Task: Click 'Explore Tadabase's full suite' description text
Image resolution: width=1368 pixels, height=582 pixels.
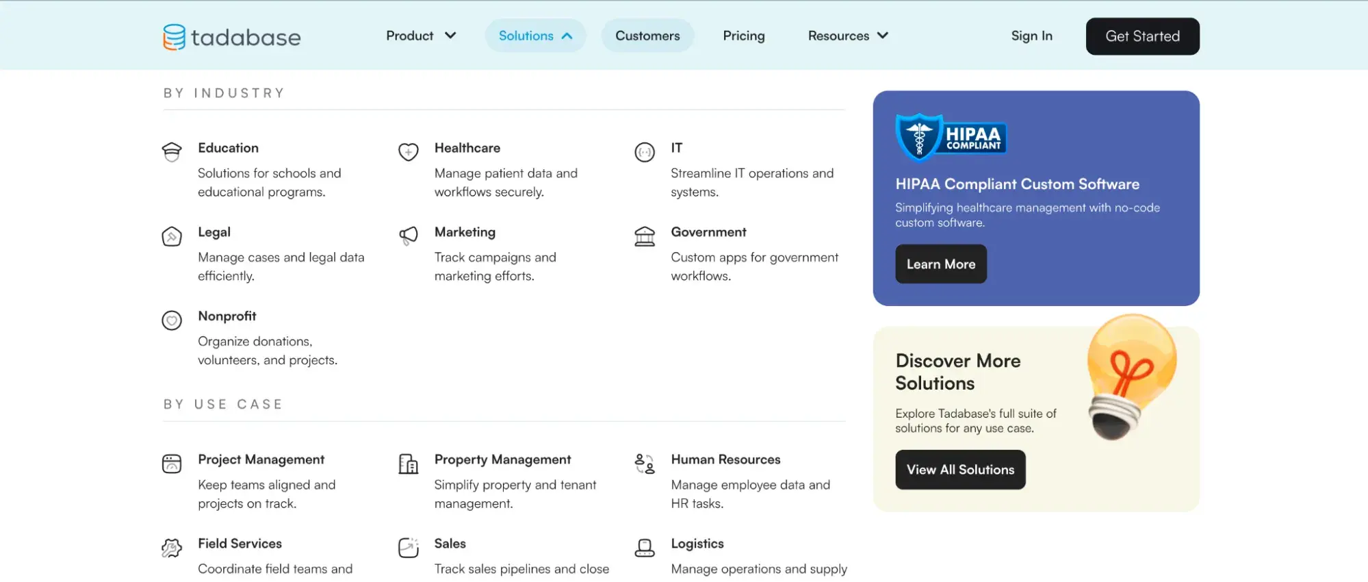Action: click(976, 421)
